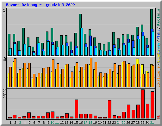Viewport: 162px width, 126px height.
Task: Click the yellow visits bar for day 14
Action: 70,83
